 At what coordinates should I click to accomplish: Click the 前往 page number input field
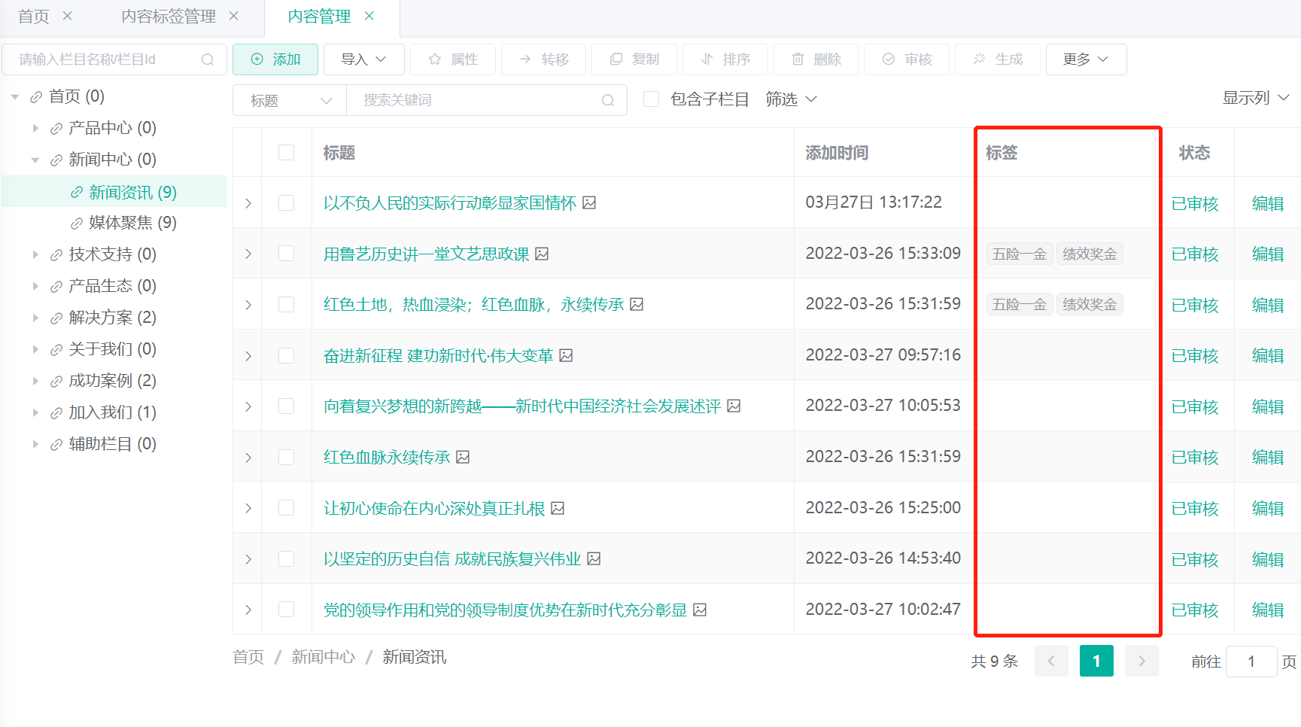click(1251, 661)
